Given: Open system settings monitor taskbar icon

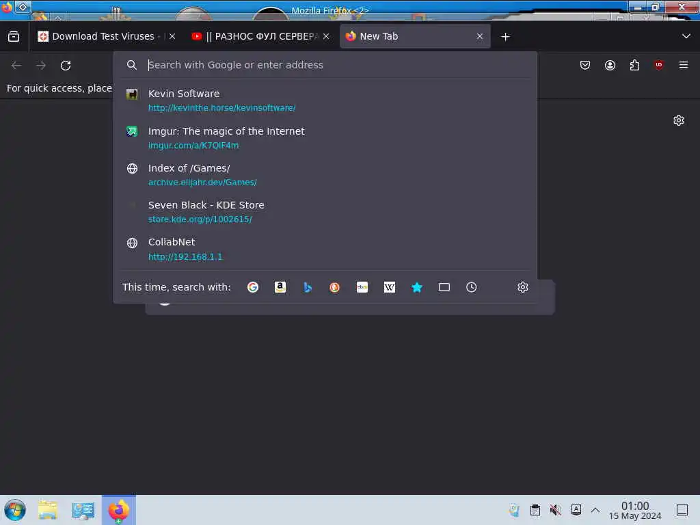Looking at the screenshot, I should coord(83,510).
